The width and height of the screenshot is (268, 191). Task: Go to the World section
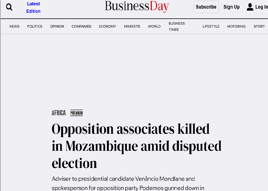(x=154, y=26)
